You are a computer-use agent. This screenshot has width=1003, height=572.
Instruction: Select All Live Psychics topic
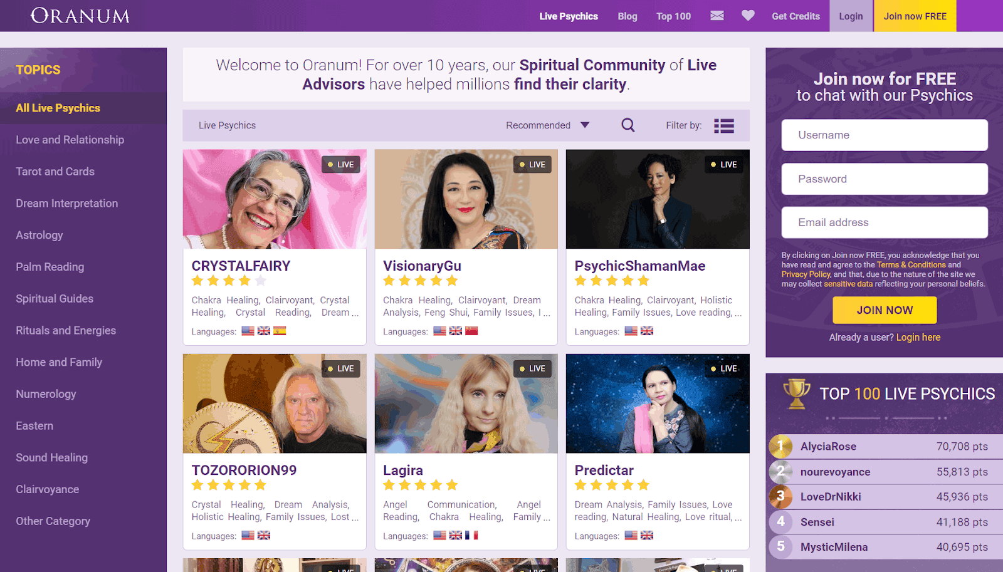(83, 108)
